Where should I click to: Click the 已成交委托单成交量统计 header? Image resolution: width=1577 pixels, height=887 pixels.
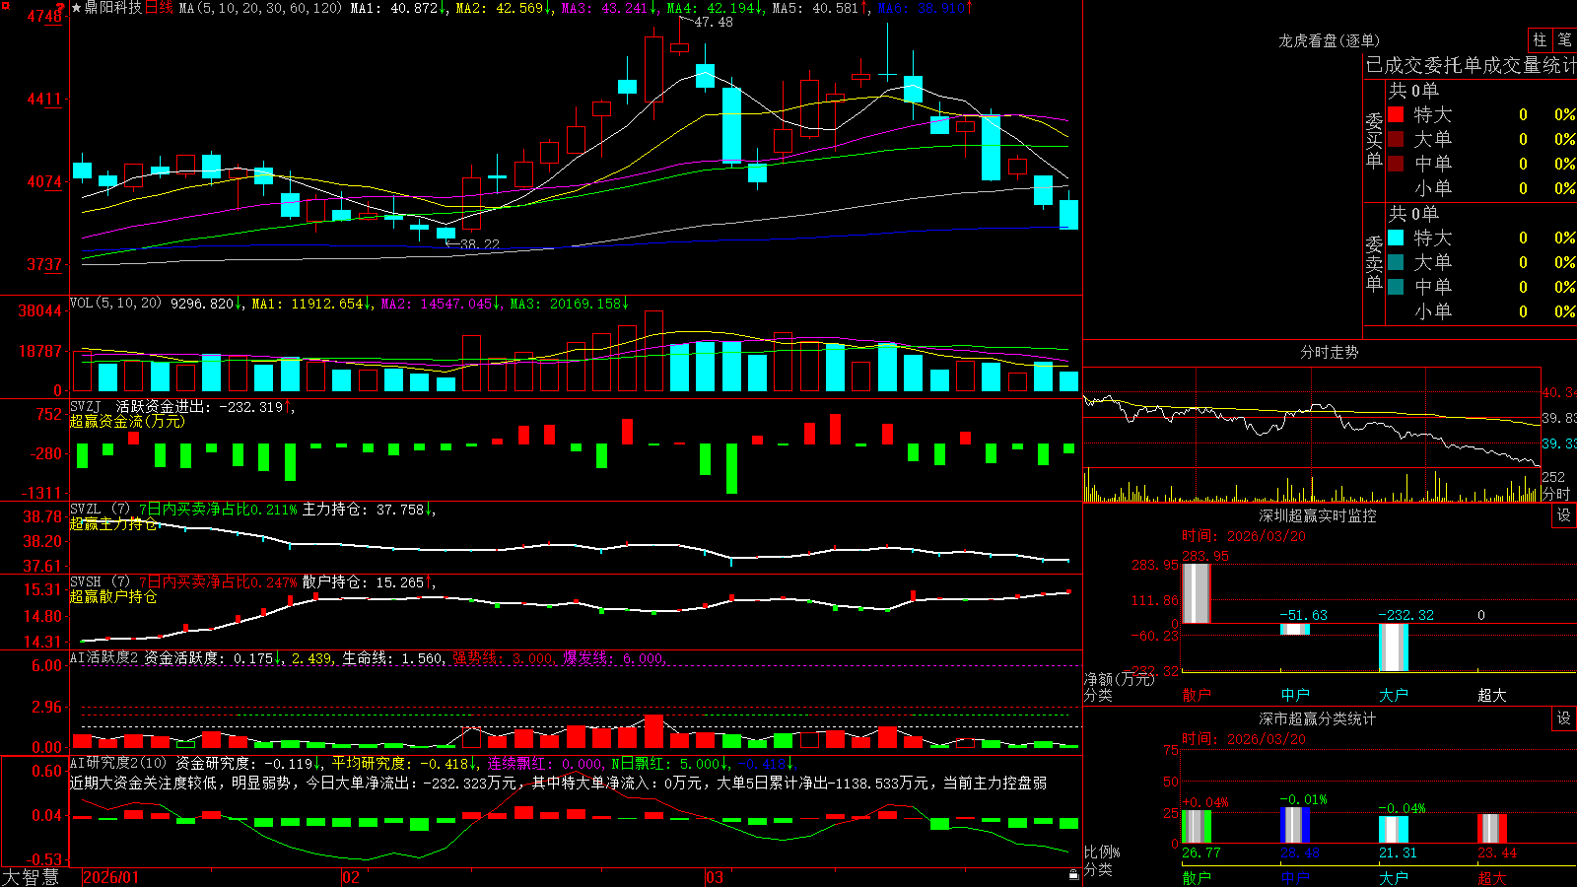(x=1471, y=65)
